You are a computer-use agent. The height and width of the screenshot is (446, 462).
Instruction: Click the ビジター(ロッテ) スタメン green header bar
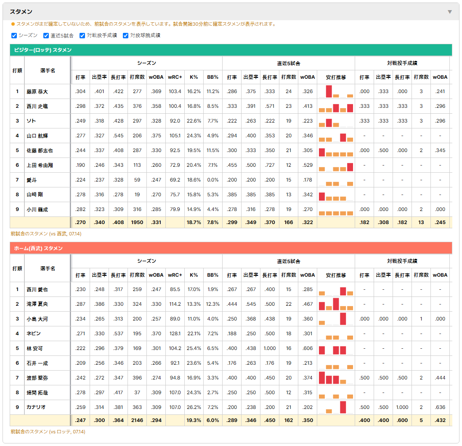231,50
